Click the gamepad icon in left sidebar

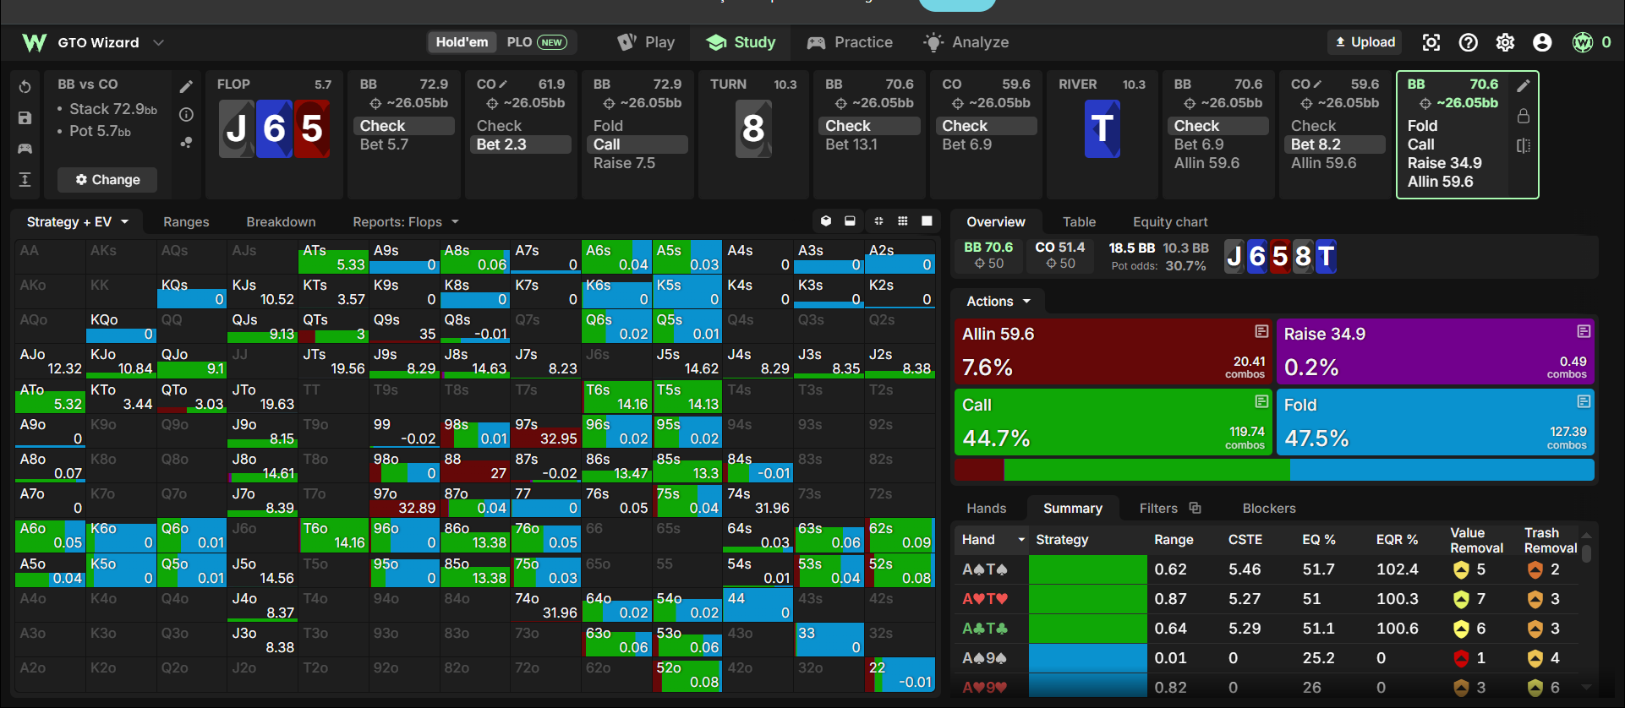pyautogui.click(x=25, y=149)
